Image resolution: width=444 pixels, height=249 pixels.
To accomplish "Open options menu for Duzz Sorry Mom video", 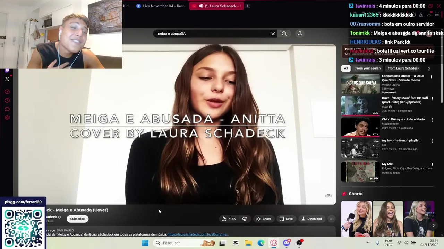I will pos(432,99).
